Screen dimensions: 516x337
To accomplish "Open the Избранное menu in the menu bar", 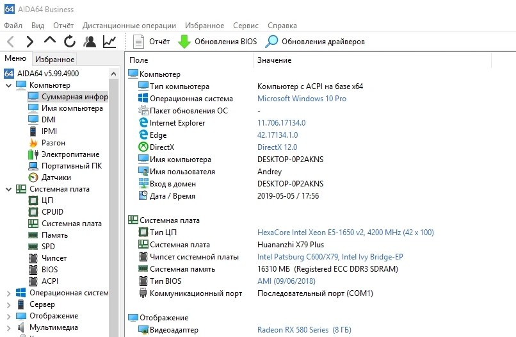I will click(204, 26).
